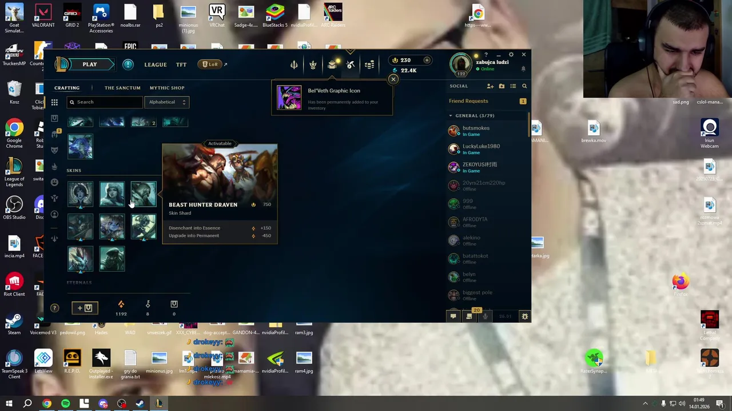732x411 pixels.
Task: Click the bug report icon
Action: (x=524, y=316)
